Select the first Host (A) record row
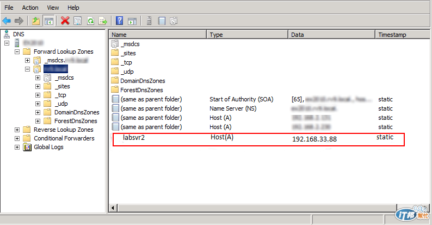 [x=251, y=118]
